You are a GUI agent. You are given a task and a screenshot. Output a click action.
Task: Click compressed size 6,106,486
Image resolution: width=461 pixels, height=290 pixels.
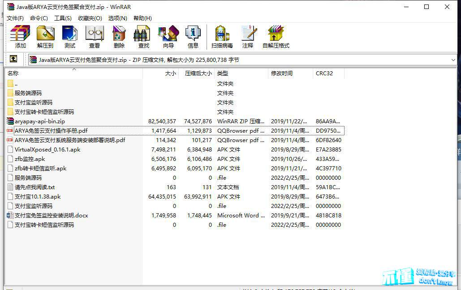click(200, 159)
